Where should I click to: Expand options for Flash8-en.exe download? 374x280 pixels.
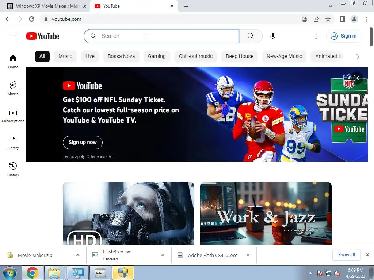[163, 255]
